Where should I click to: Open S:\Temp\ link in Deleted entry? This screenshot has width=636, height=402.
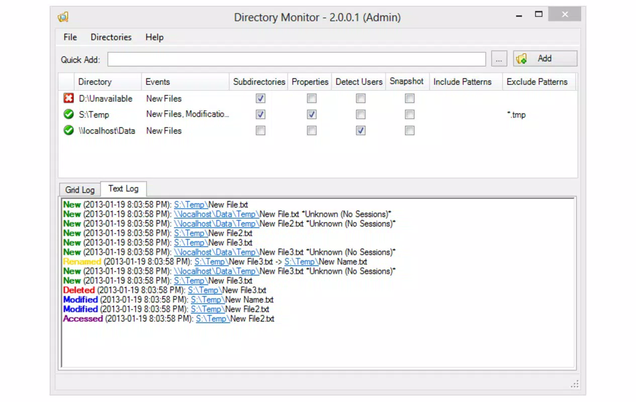(x=205, y=290)
